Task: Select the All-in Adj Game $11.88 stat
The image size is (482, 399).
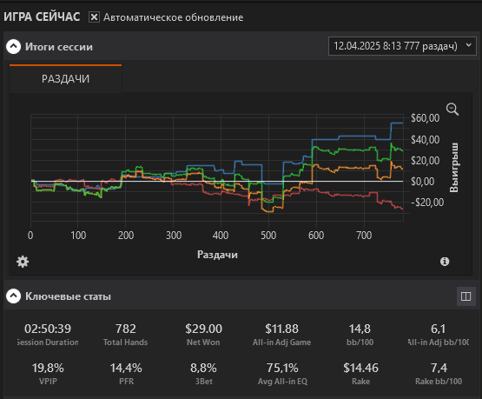Action: click(x=281, y=334)
